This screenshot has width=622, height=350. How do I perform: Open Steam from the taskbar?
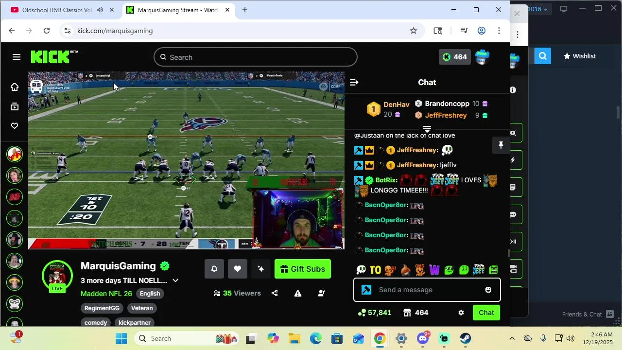[466, 338]
